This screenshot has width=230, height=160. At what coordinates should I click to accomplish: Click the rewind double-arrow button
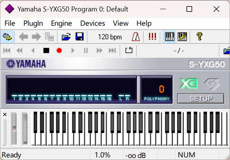(19, 51)
